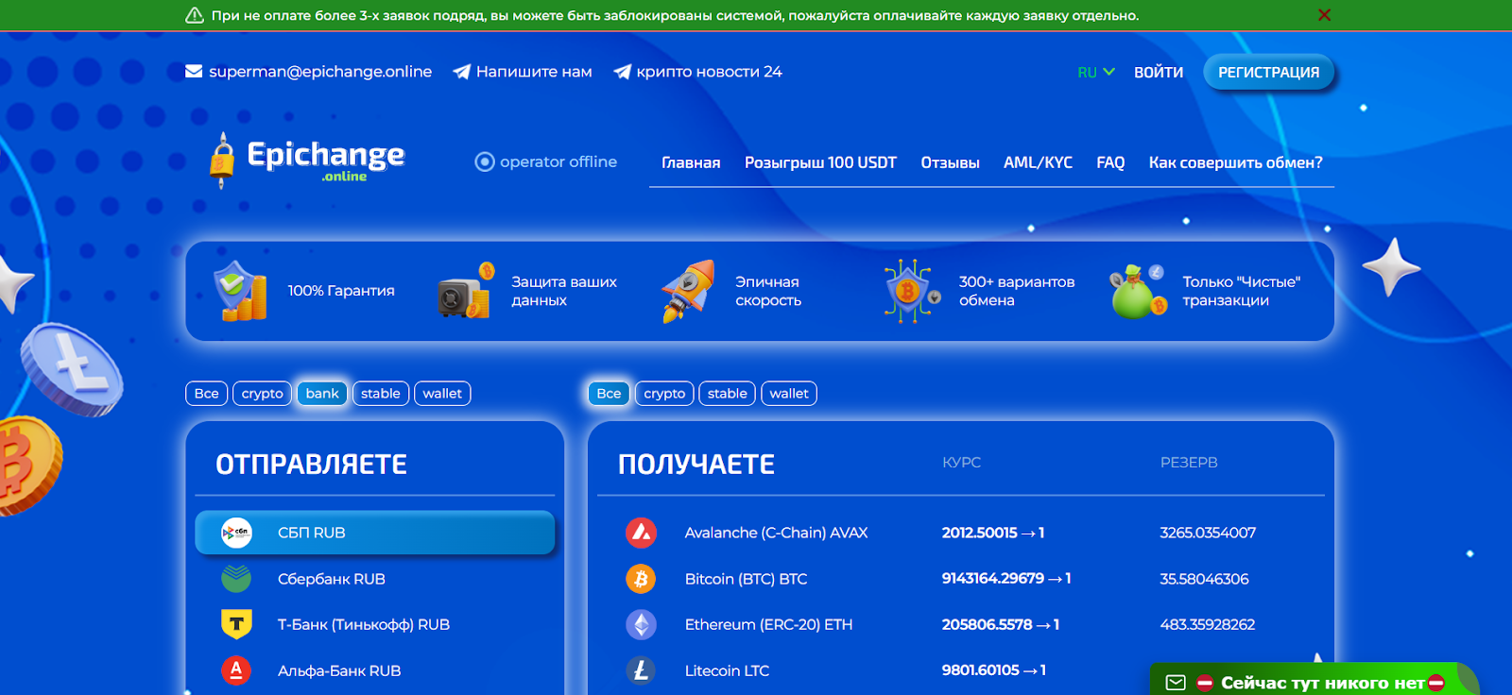1512x695 pixels.
Task: Click the КУРС column header
Action: coord(961,463)
